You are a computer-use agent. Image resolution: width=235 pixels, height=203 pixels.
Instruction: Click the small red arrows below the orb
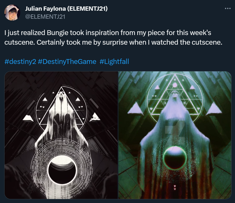tap(175, 187)
